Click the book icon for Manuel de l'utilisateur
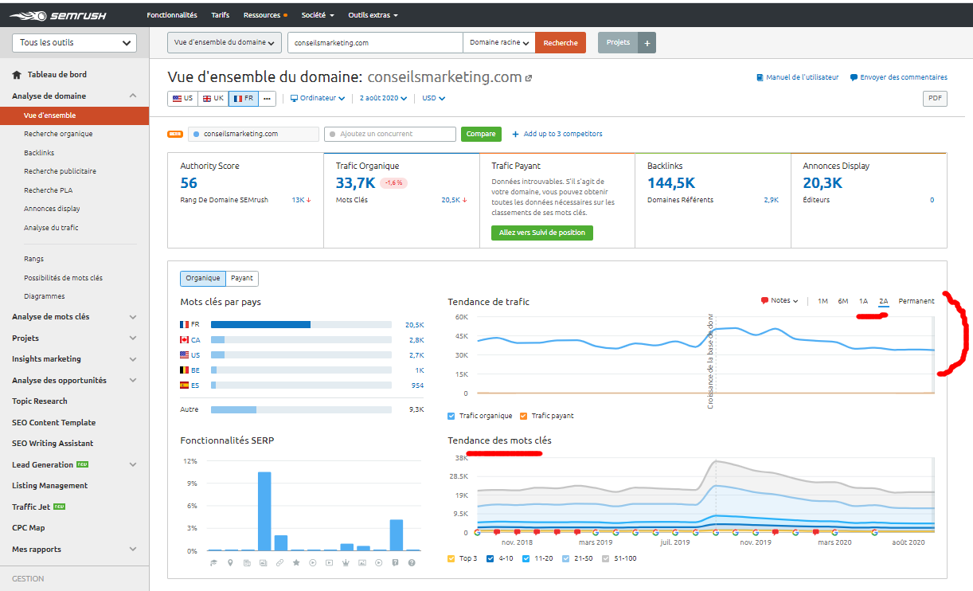Screen dimensions: 973x591 (x=760, y=78)
